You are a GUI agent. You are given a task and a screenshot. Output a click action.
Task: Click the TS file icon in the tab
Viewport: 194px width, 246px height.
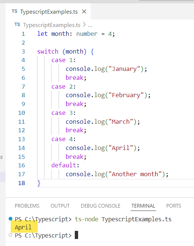14,11
